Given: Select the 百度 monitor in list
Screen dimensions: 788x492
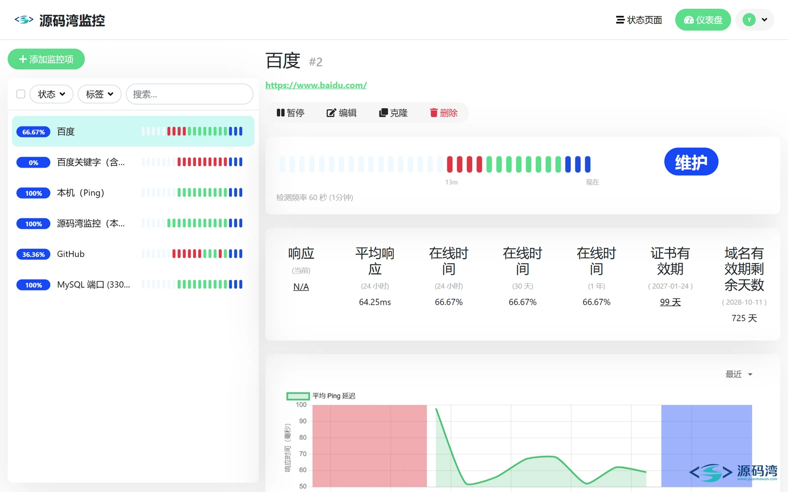Looking at the screenshot, I should tap(133, 131).
